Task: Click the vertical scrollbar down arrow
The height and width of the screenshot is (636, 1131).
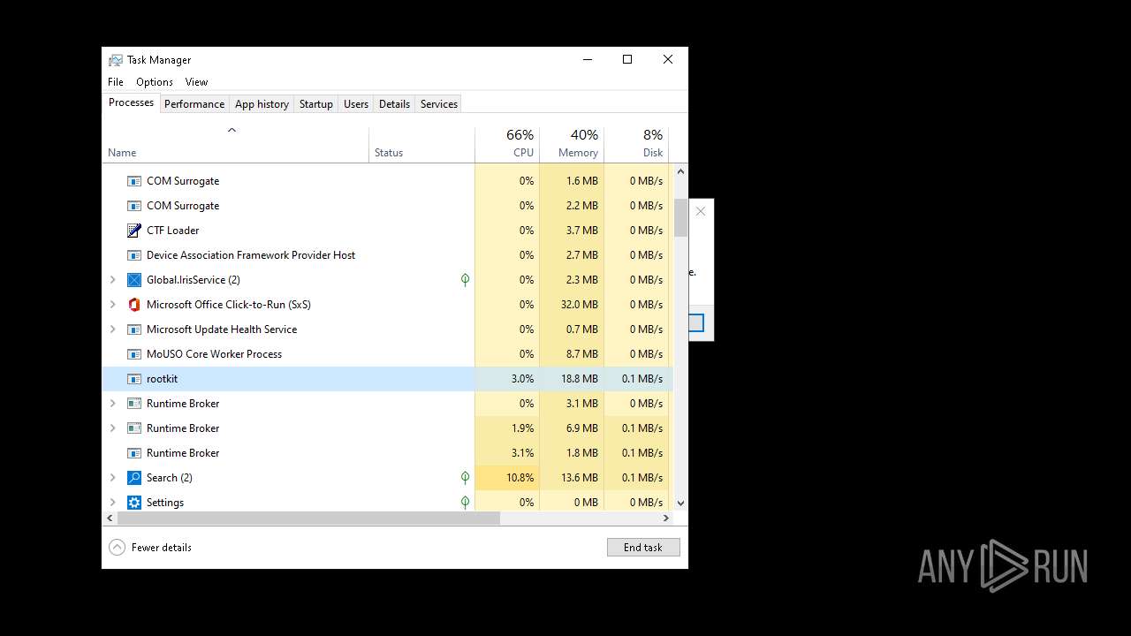Action: tap(680, 503)
